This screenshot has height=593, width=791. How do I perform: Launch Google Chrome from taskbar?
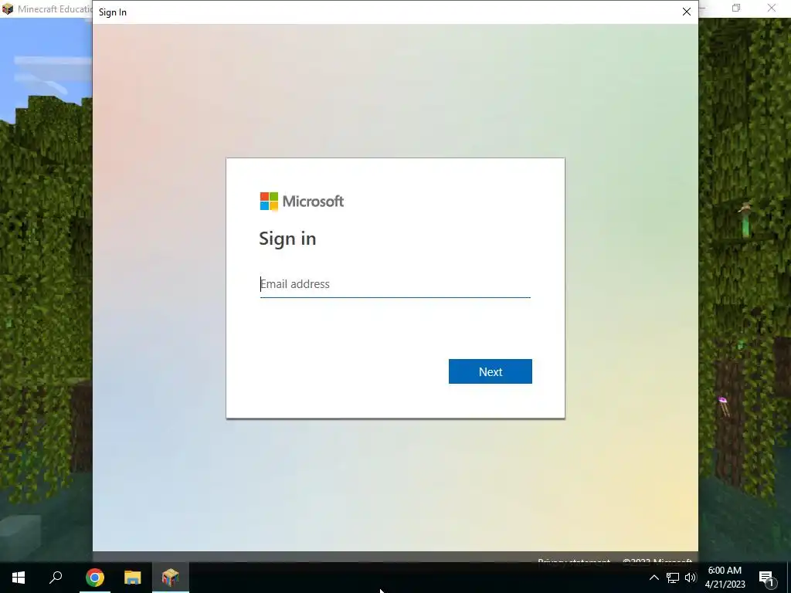tap(95, 578)
